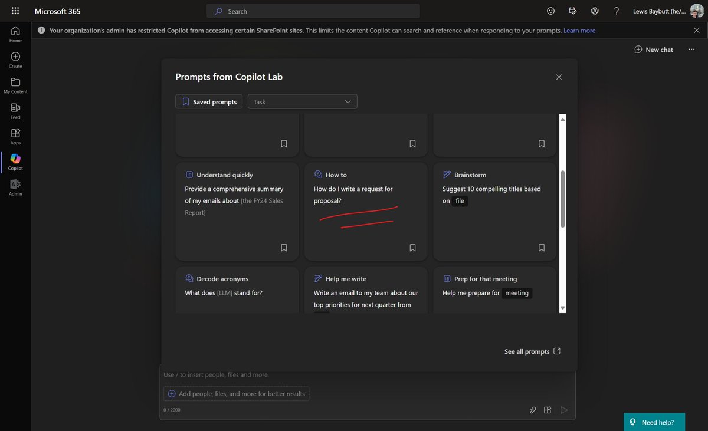Toggle the Saved prompts filter
The width and height of the screenshot is (708, 431).
tap(209, 101)
